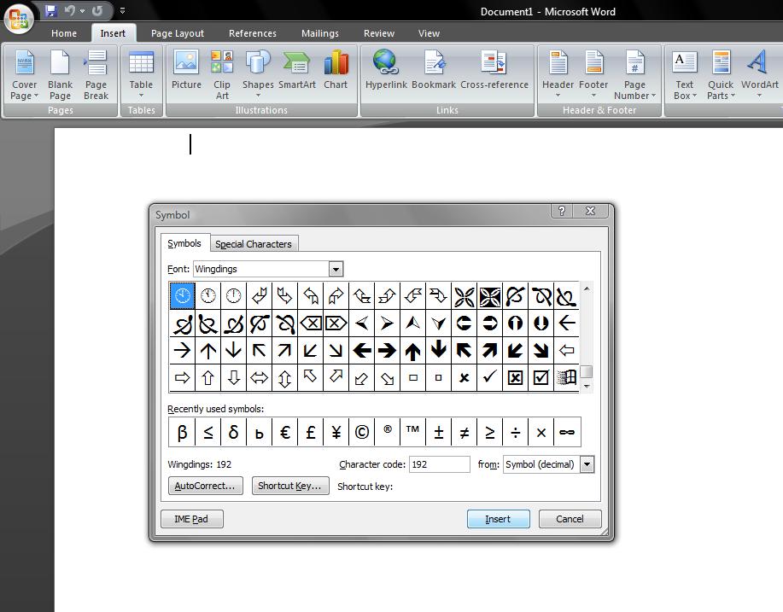The width and height of the screenshot is (783, 612).
Task: Pick beta from recently used symbols
Action: point(182,432)
